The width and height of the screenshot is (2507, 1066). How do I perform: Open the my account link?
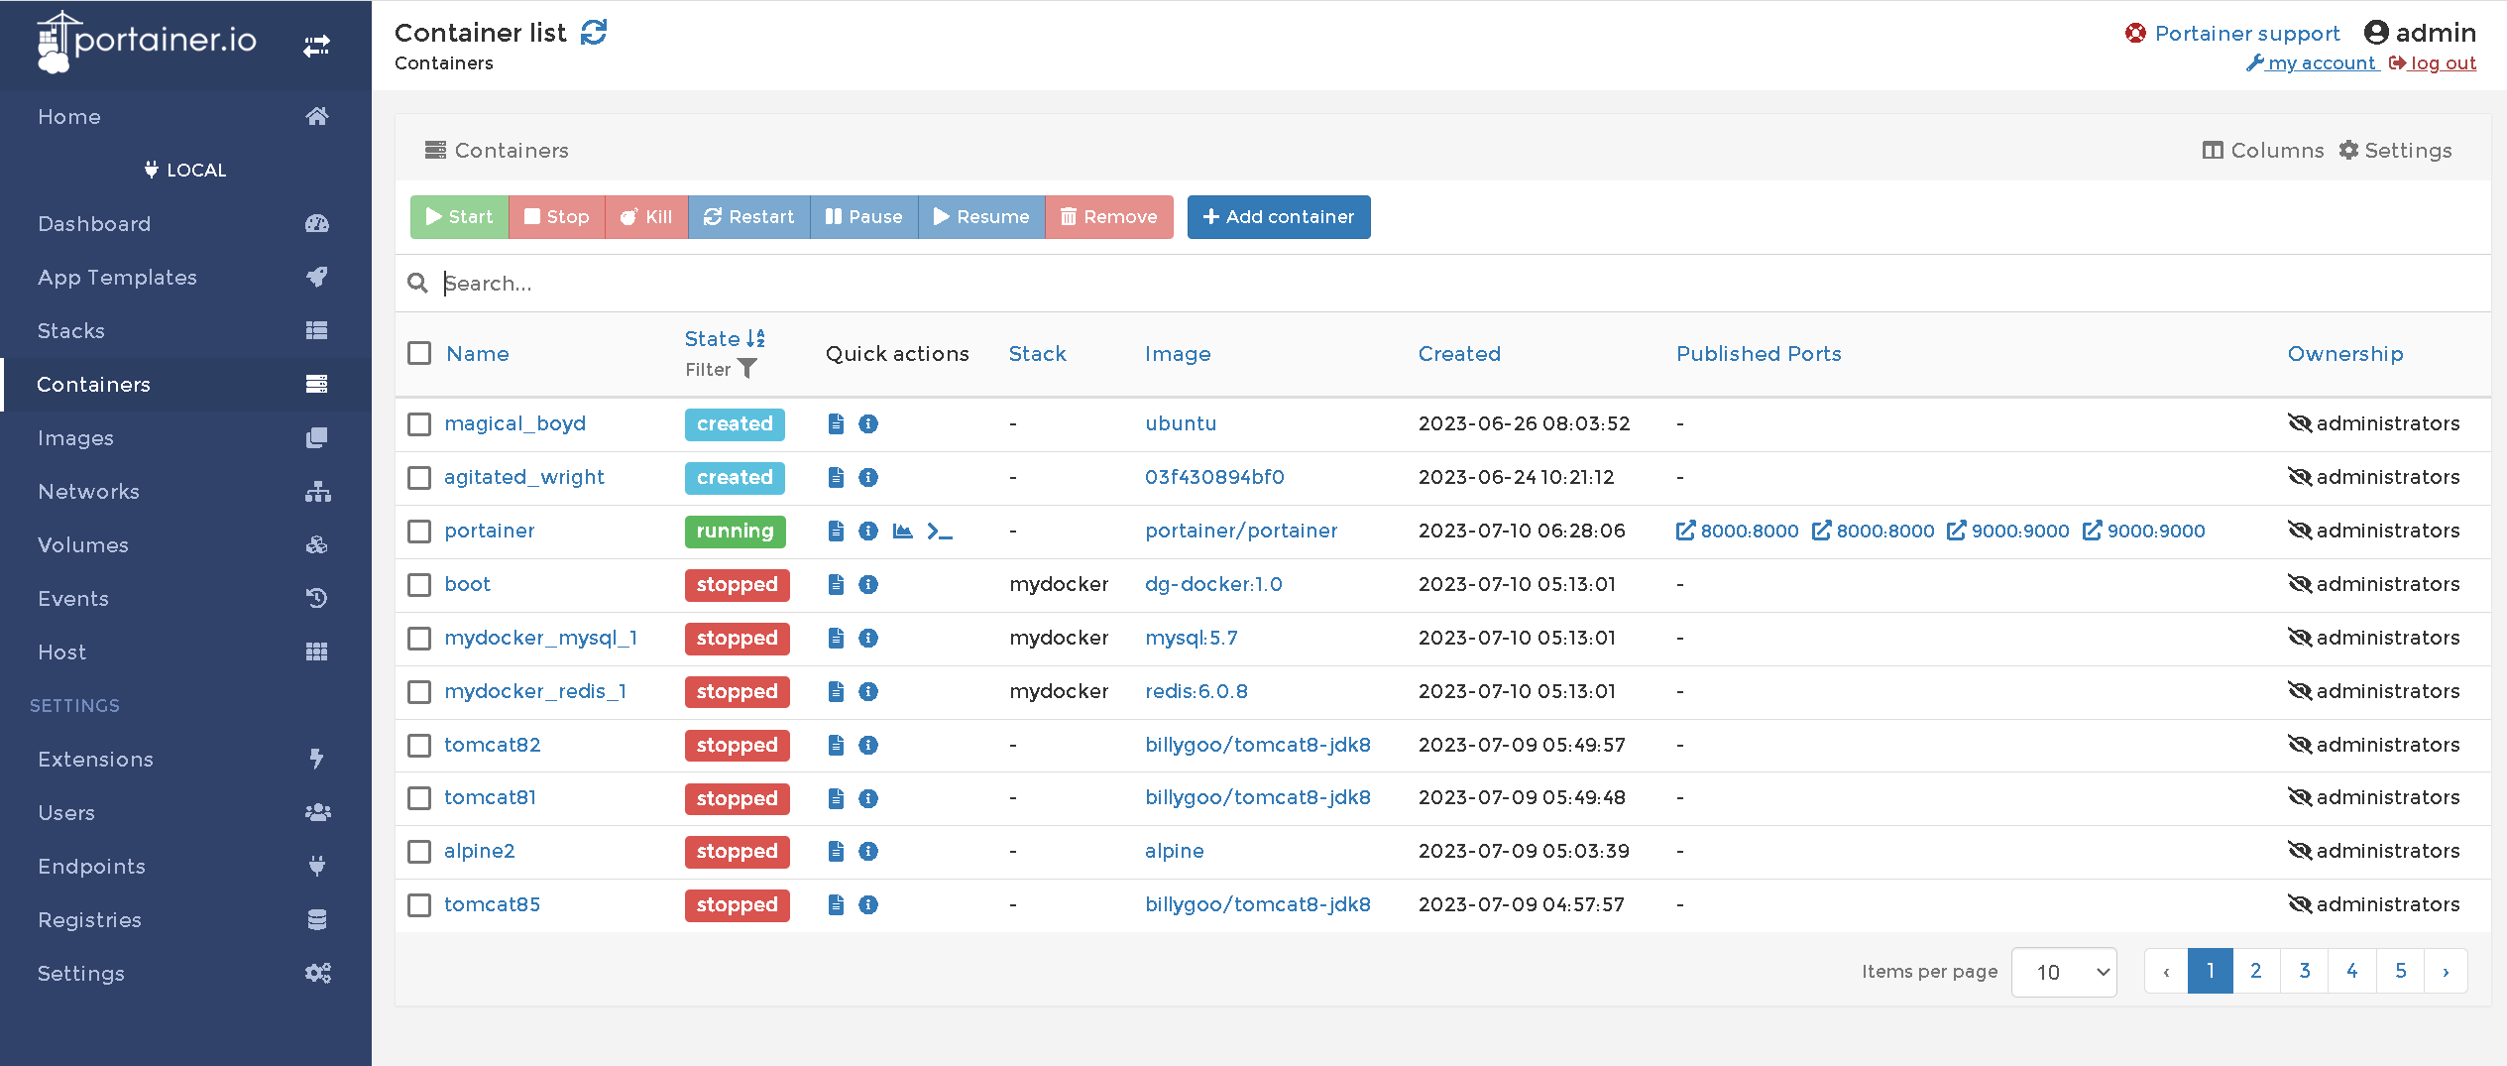(2313, 63)
